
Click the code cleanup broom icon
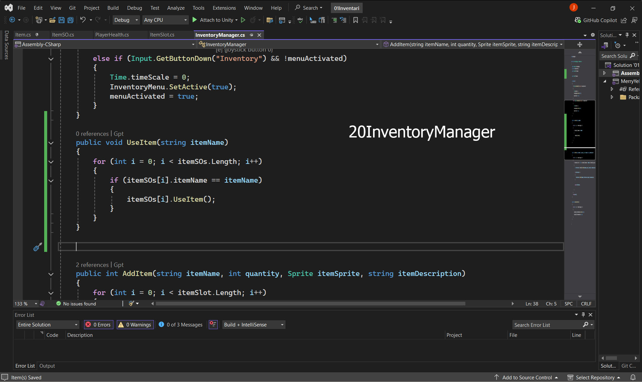pyautogui.click(x=131, y=303)
